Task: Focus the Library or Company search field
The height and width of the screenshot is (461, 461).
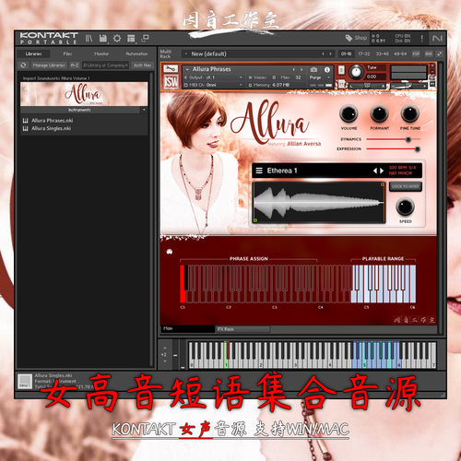Action: point(105,65)
